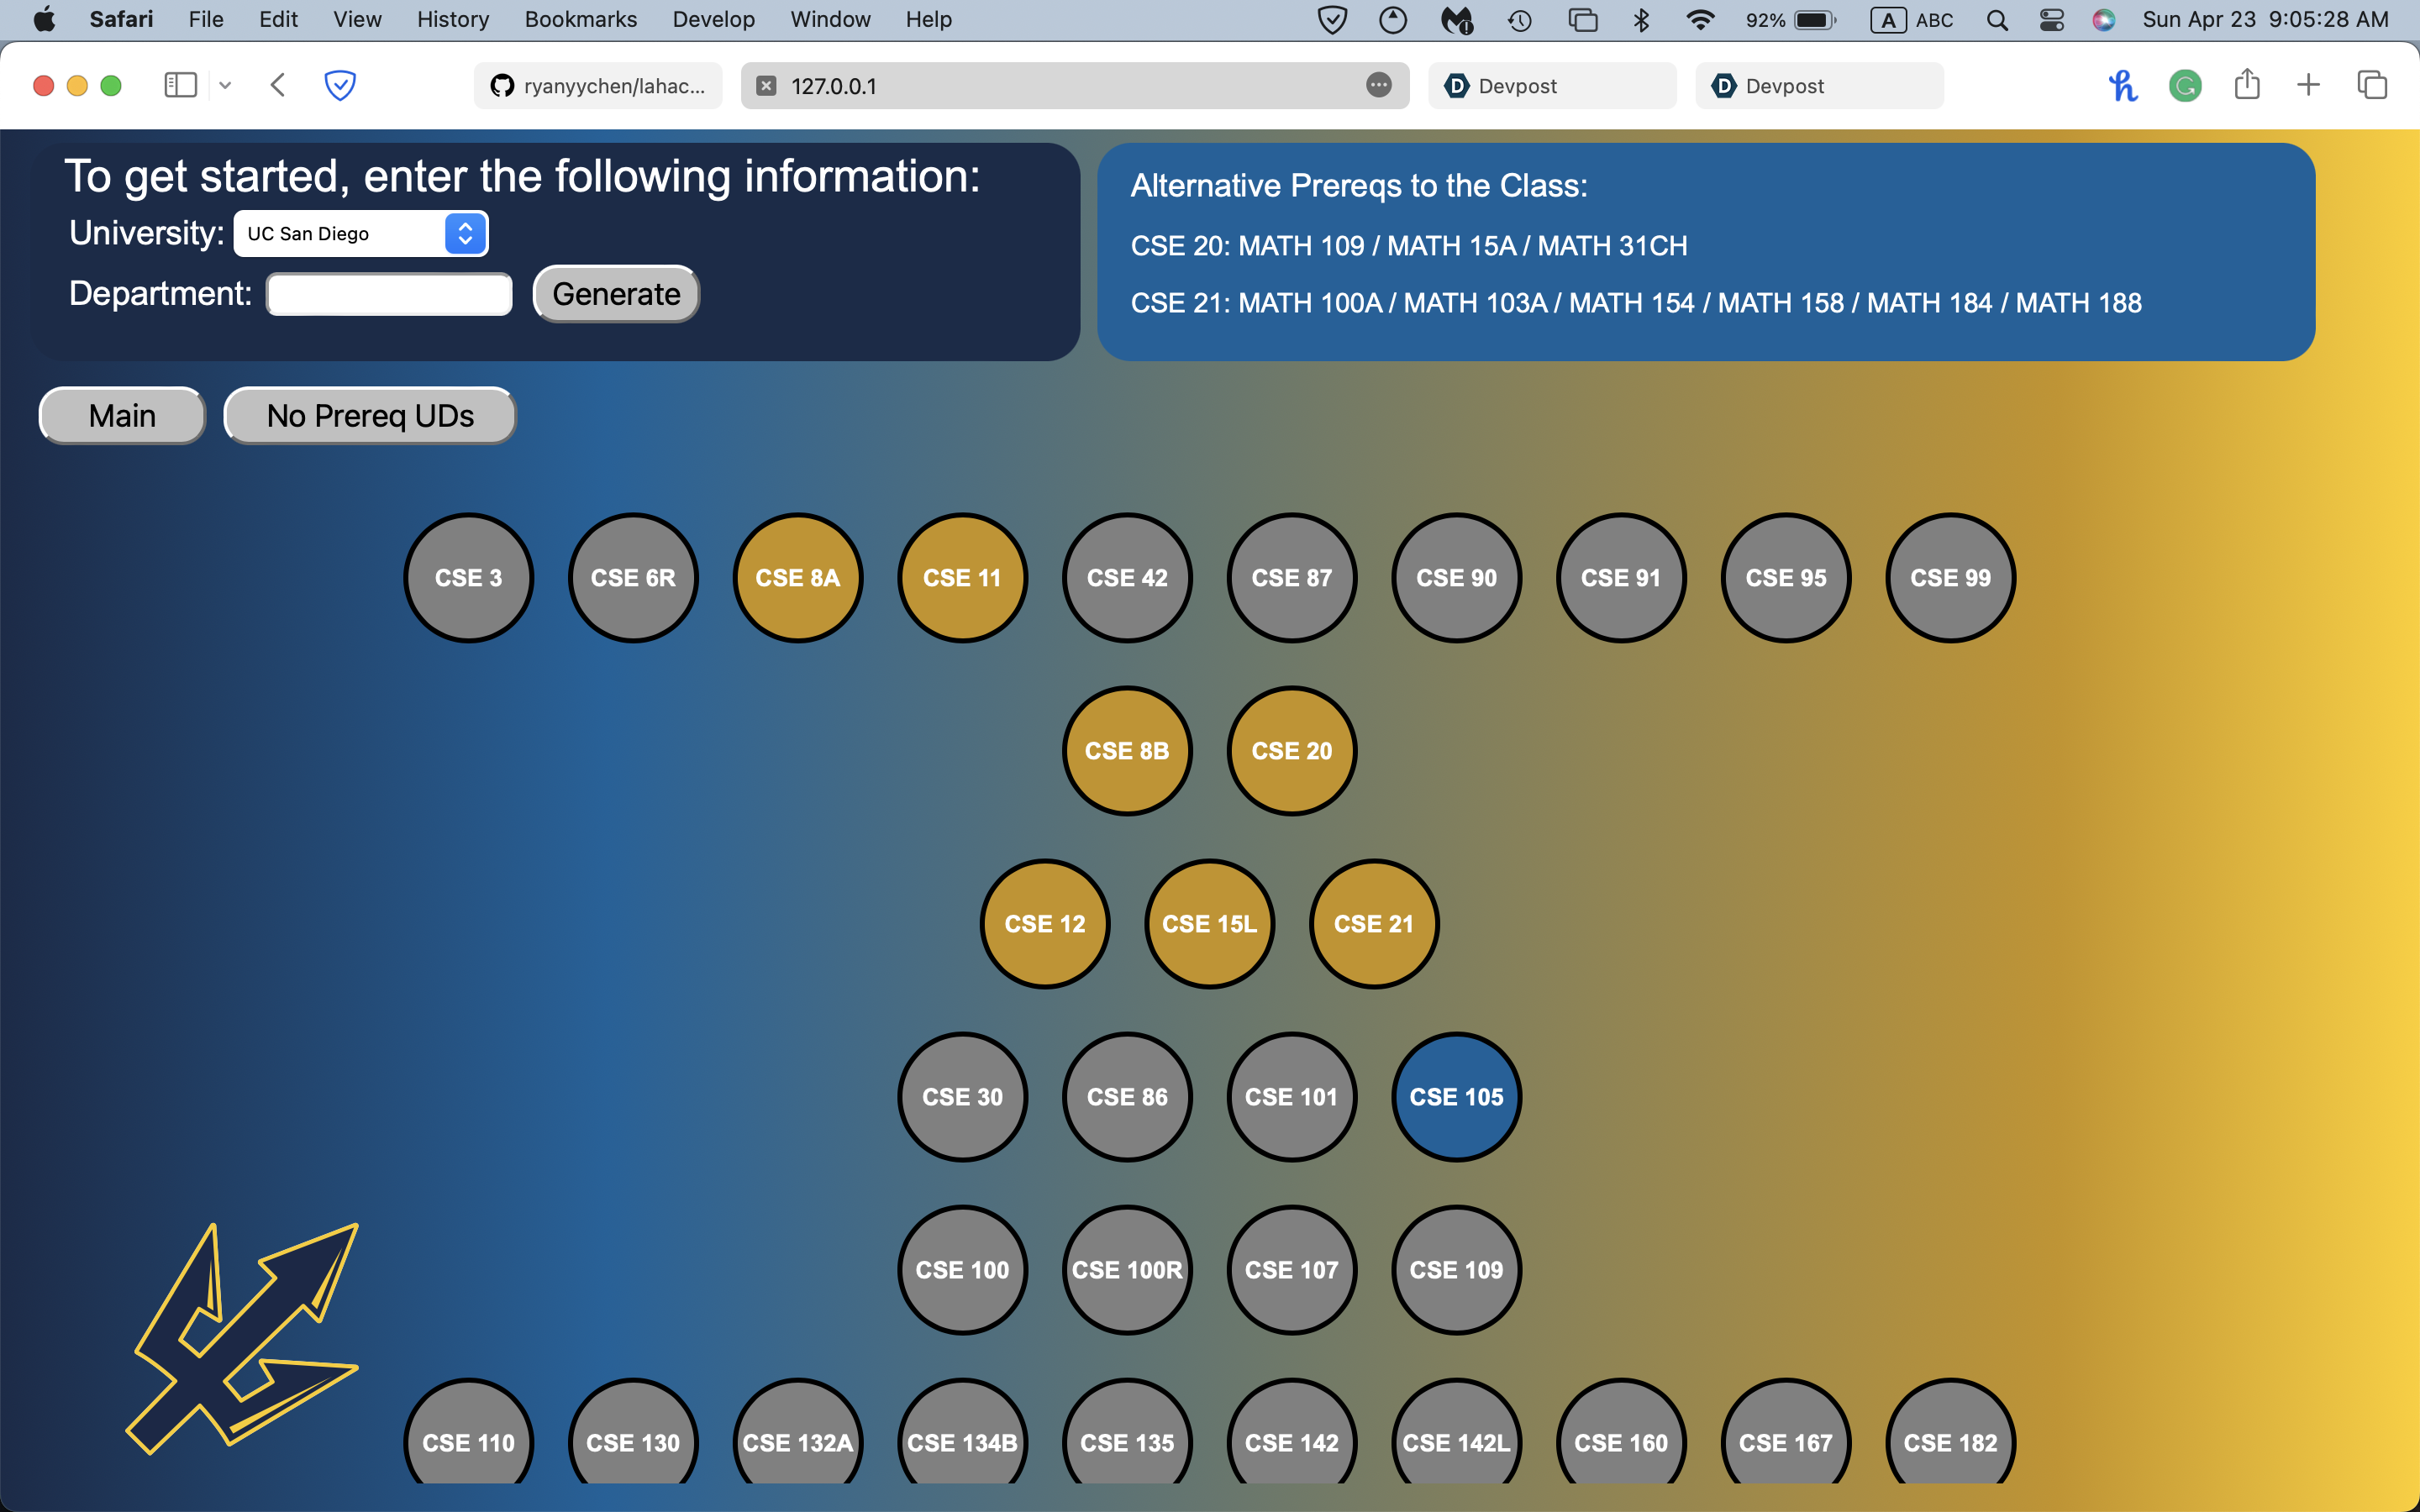Image resolution: width=2420 pixels, height=1512 pixels.
Task: Click the Department text field
Action: click(390, 295)
